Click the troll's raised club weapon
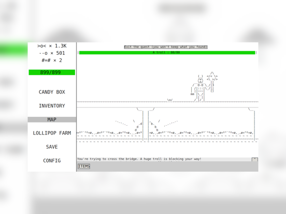The image size is (286, 214). click(212, 82)
